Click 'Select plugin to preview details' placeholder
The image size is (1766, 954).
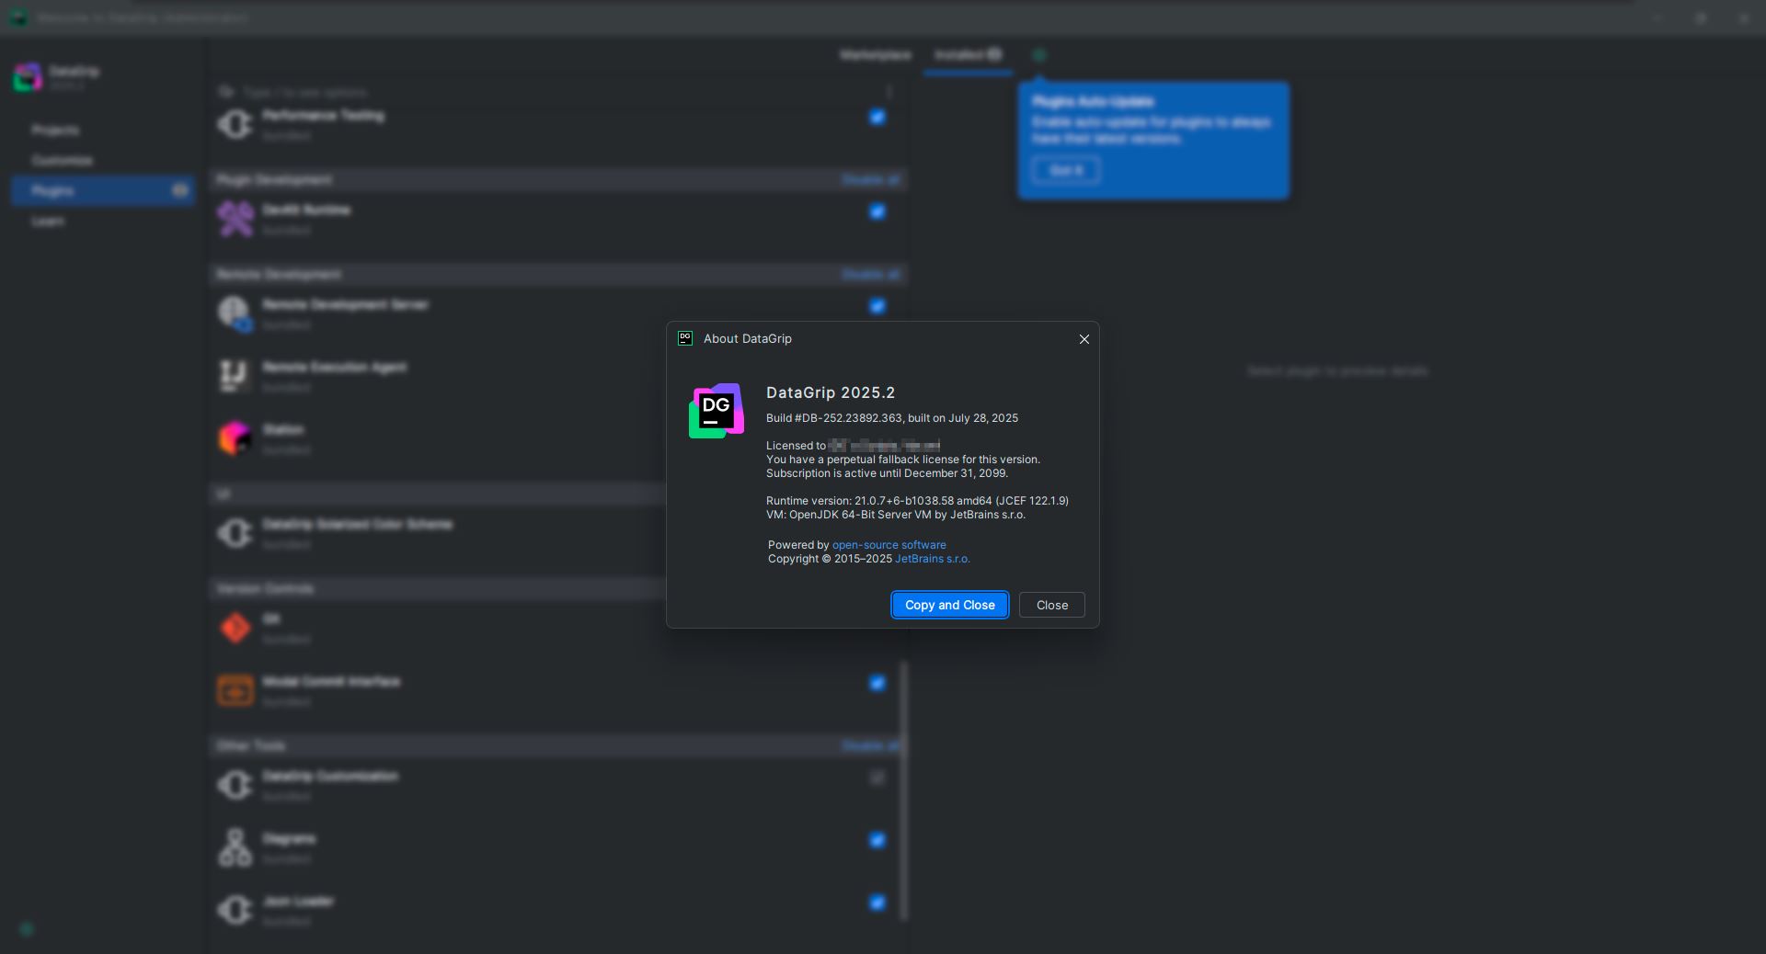tap(1337, 371)
